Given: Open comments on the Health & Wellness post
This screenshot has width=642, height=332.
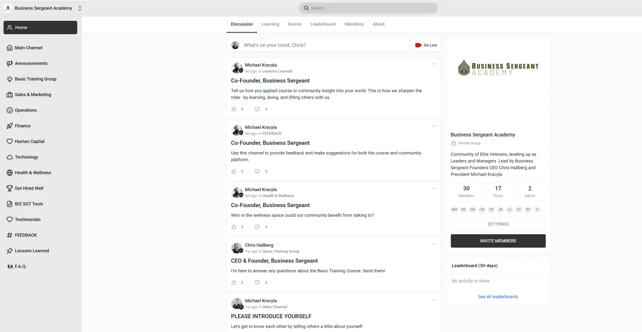Looking at the screenshot, I should [x=257, y=227].
